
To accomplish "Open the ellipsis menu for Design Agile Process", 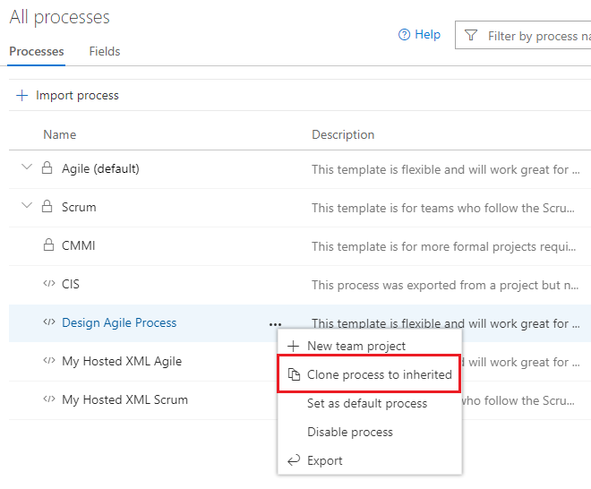I will [275, 324].
